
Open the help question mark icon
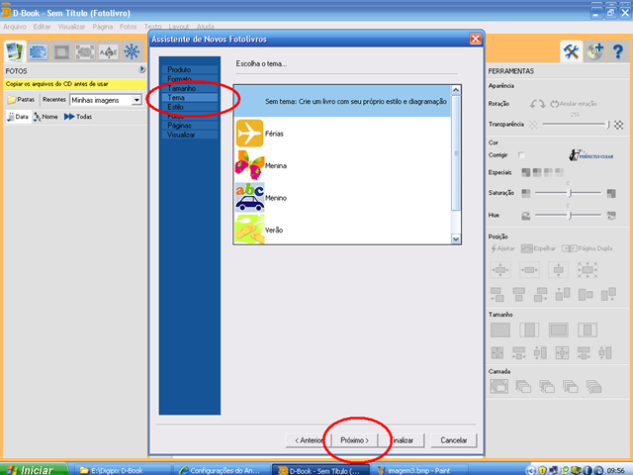[618, 51]
